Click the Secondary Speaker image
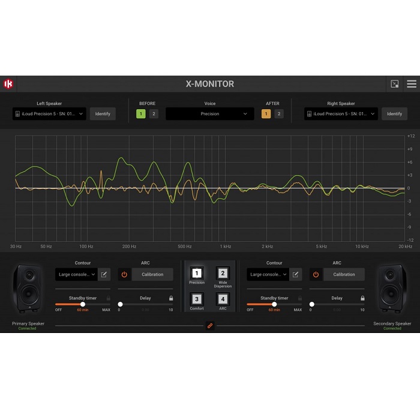420x420 pixels. pos(392,289)
